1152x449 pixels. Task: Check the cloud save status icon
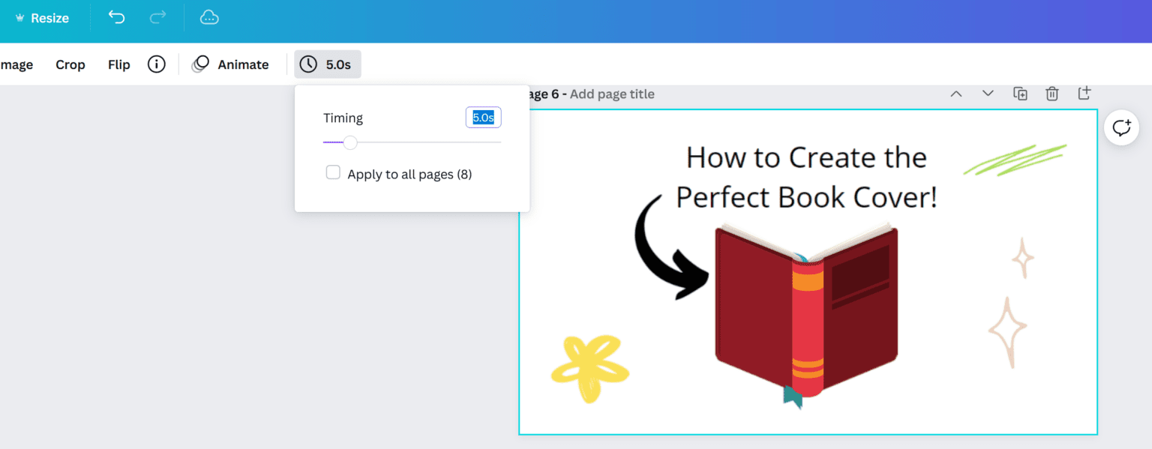[209, 17]
